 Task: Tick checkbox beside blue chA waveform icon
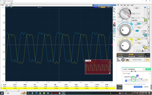135,31
